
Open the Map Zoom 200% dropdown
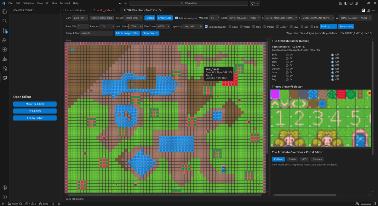point(135,26)
